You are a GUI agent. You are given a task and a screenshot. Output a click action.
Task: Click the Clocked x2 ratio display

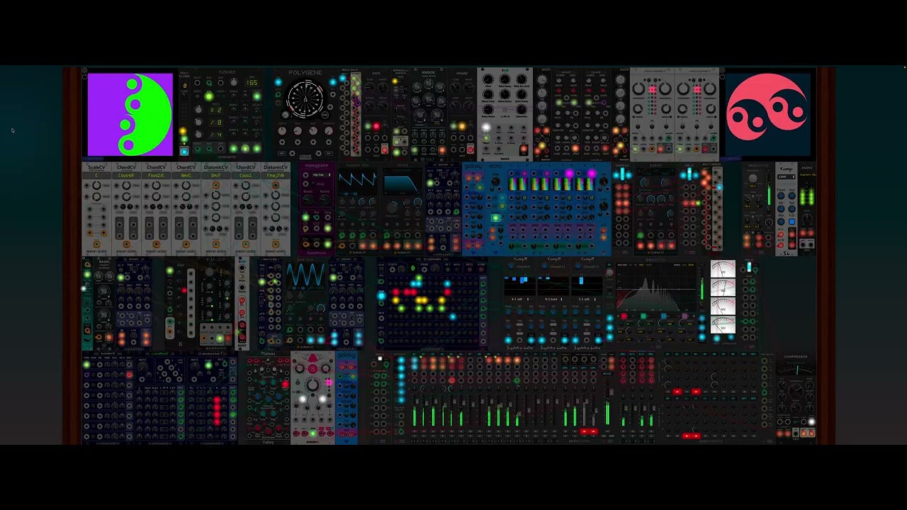(x=215, y=110)
